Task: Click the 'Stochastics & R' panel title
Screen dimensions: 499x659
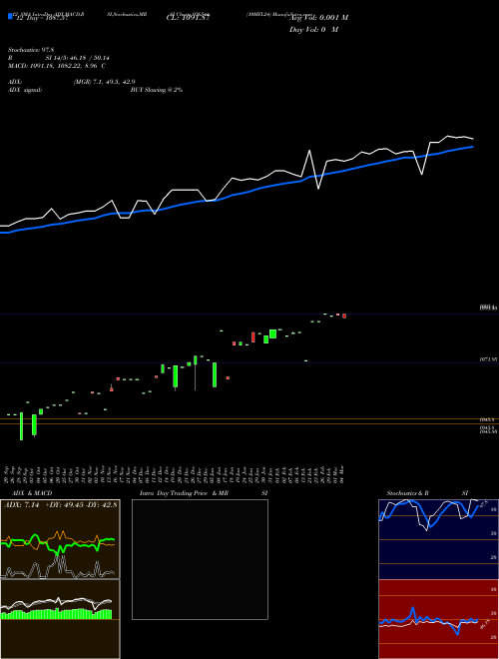Action: tap(407, 493)
